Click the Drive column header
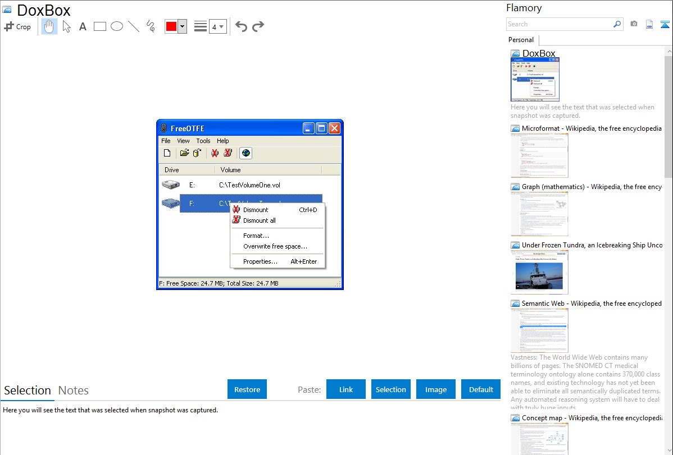This screenshot has height=455, width=673. pyautogui.click(x=187, y=170)
